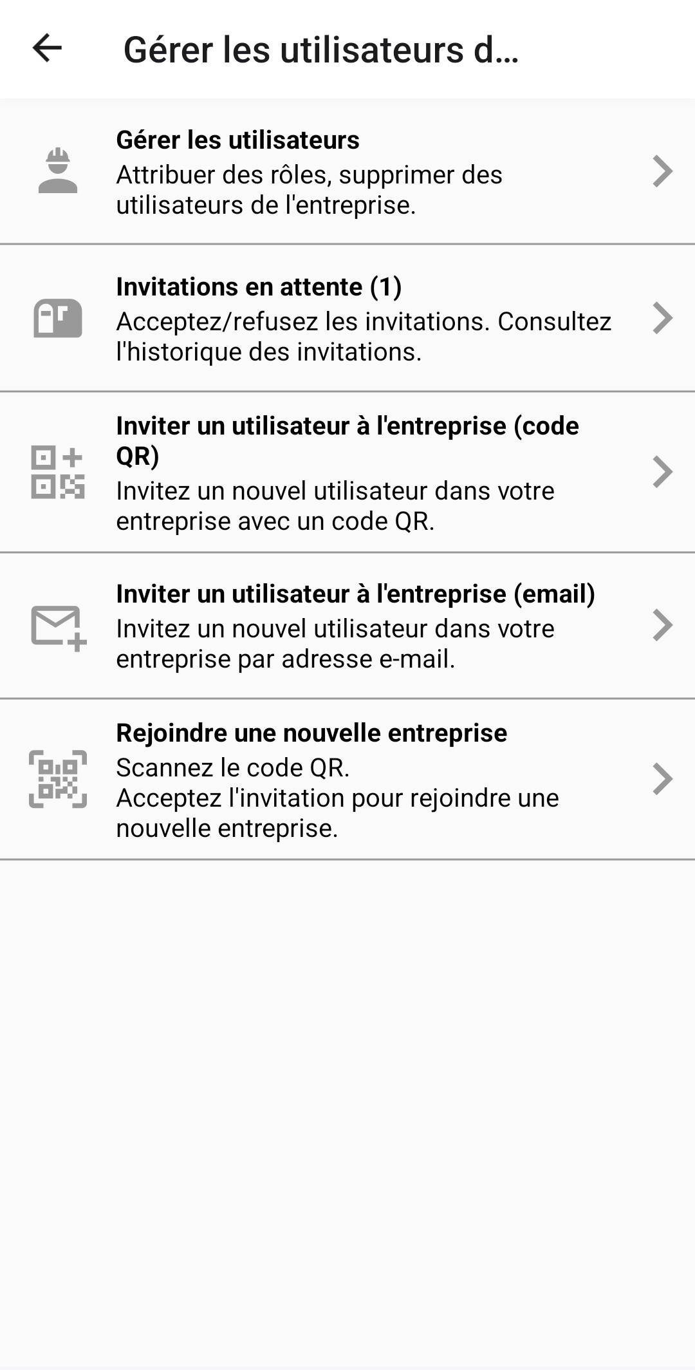Open chevron next to Gérer les utilisateurs
This screenshot has height=1370, width=695.
pos(662,171)
